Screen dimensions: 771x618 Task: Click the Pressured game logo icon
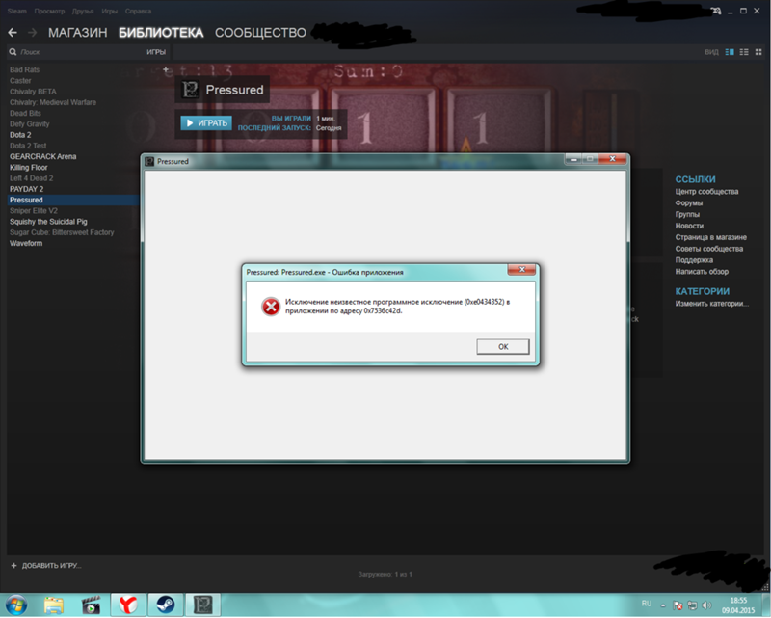coord(190,90)
